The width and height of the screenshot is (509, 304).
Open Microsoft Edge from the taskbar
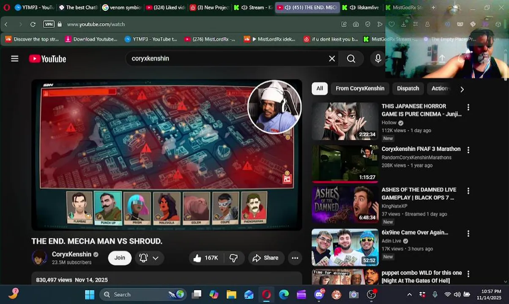tap(284, 295)
